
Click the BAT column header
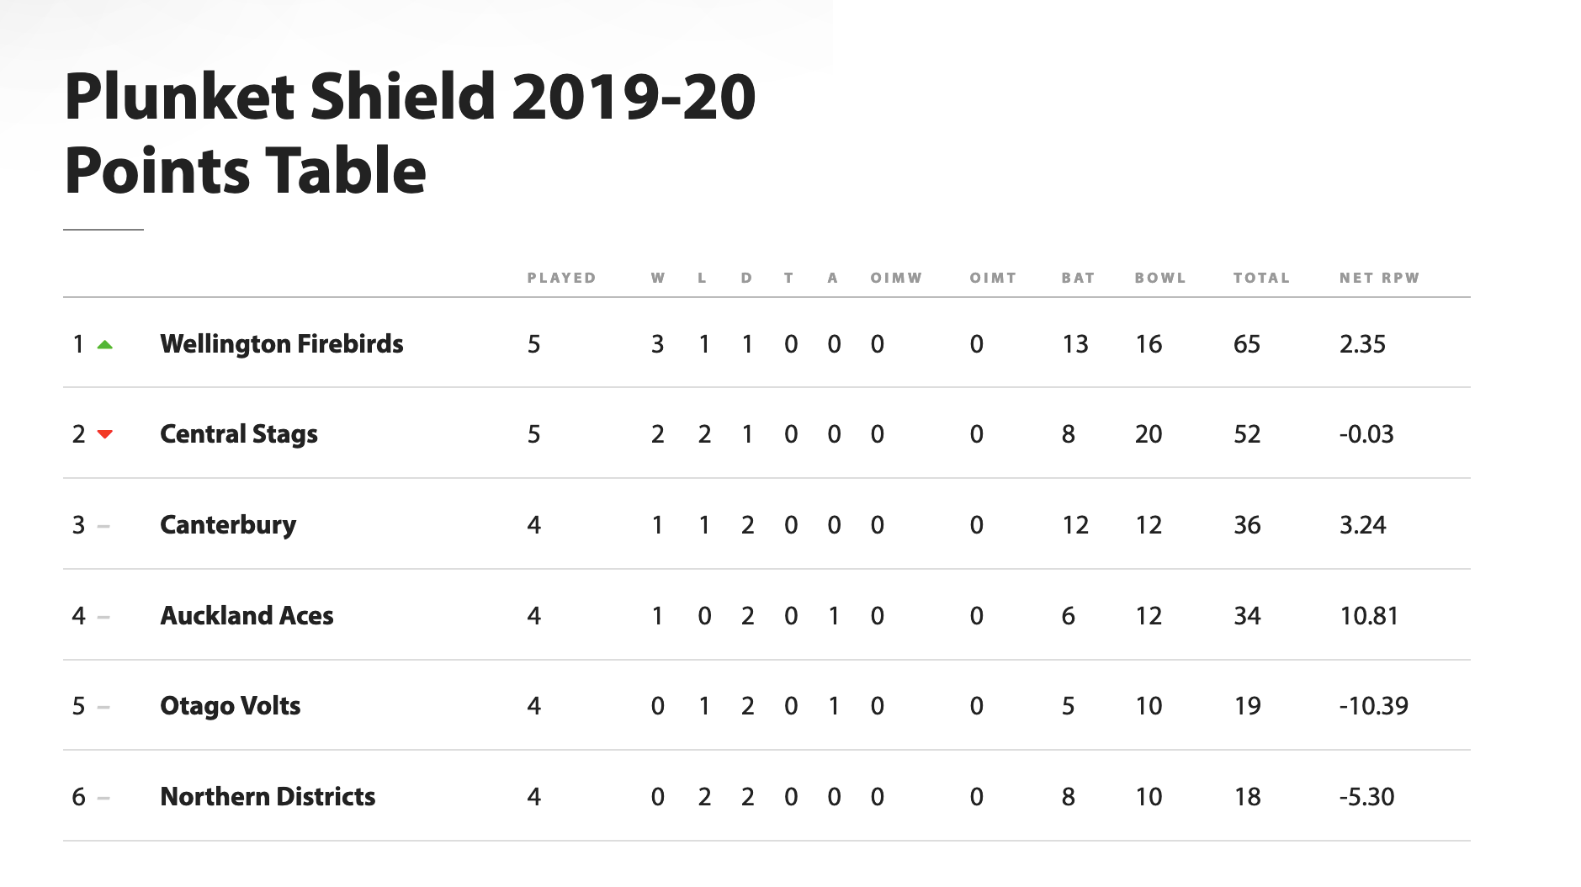pyautogui.click(x=1078, y=278)
